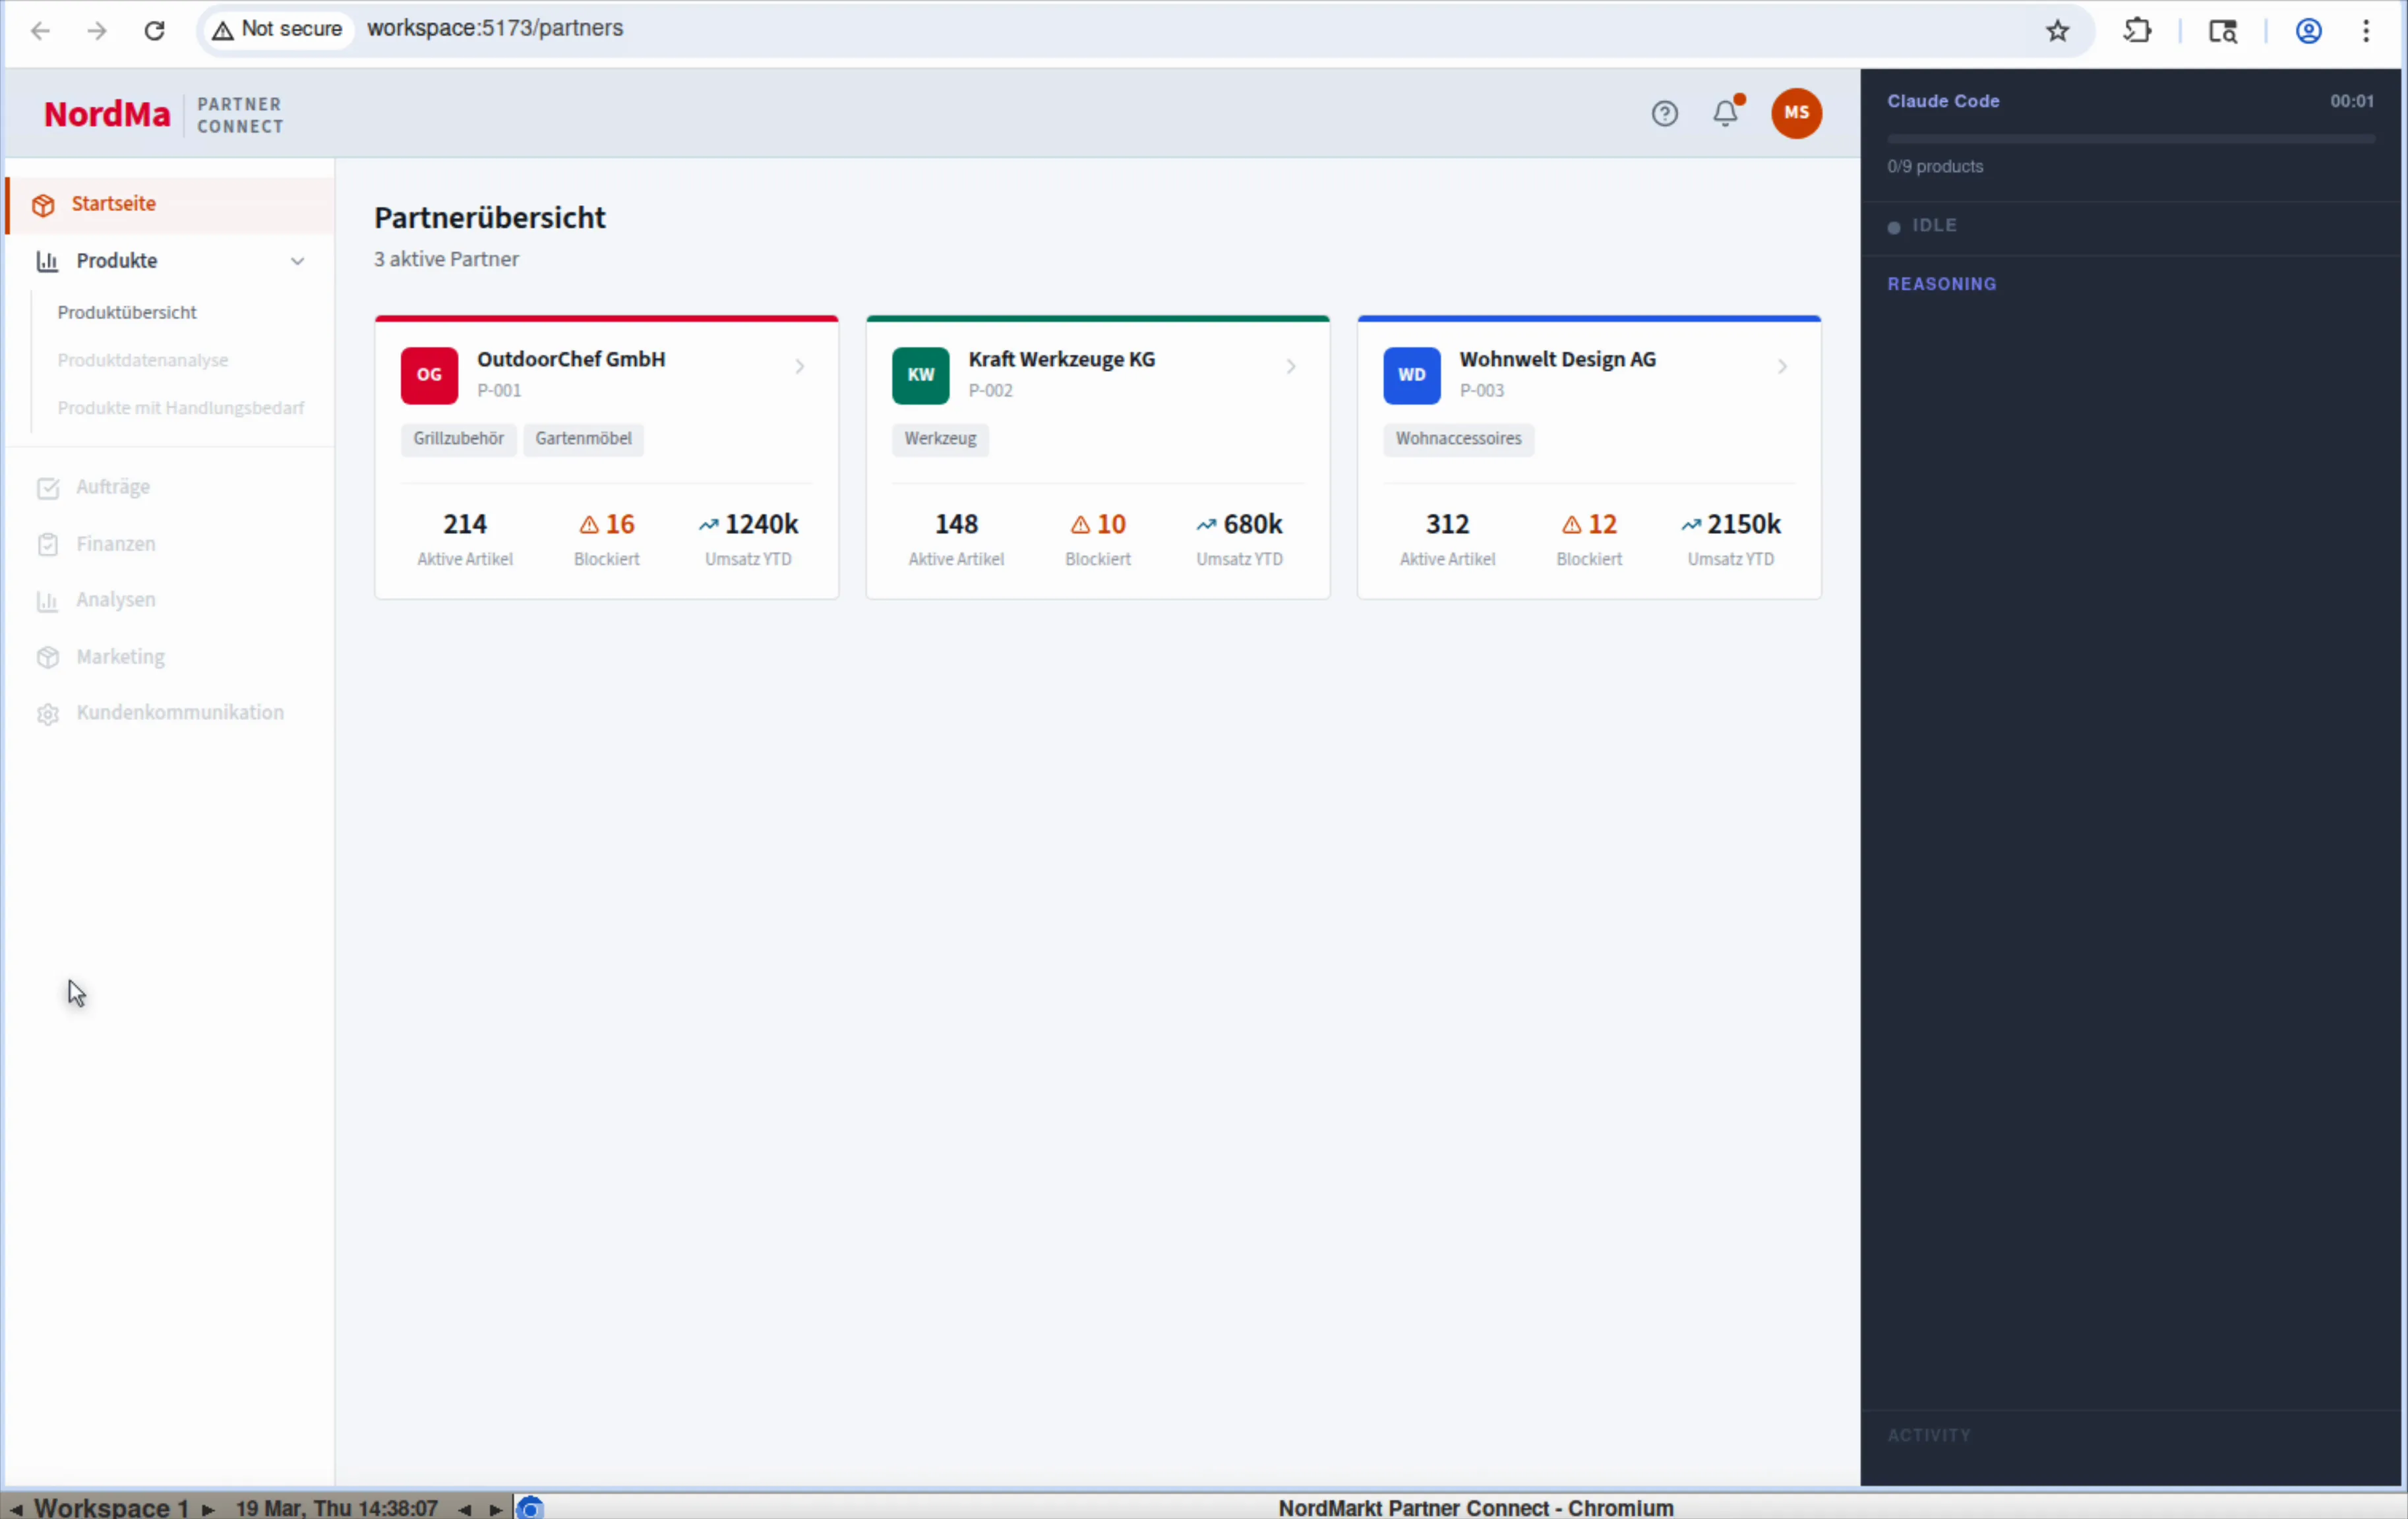
Task: Click the browser address bar URL
Action: (495, 28)
